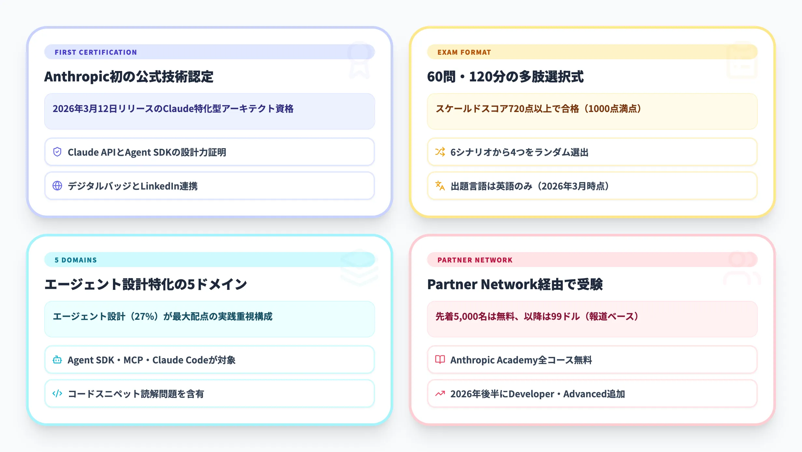
Task: Click the heading 60問・120分の多肢選択式
Action: coord(505,77)
